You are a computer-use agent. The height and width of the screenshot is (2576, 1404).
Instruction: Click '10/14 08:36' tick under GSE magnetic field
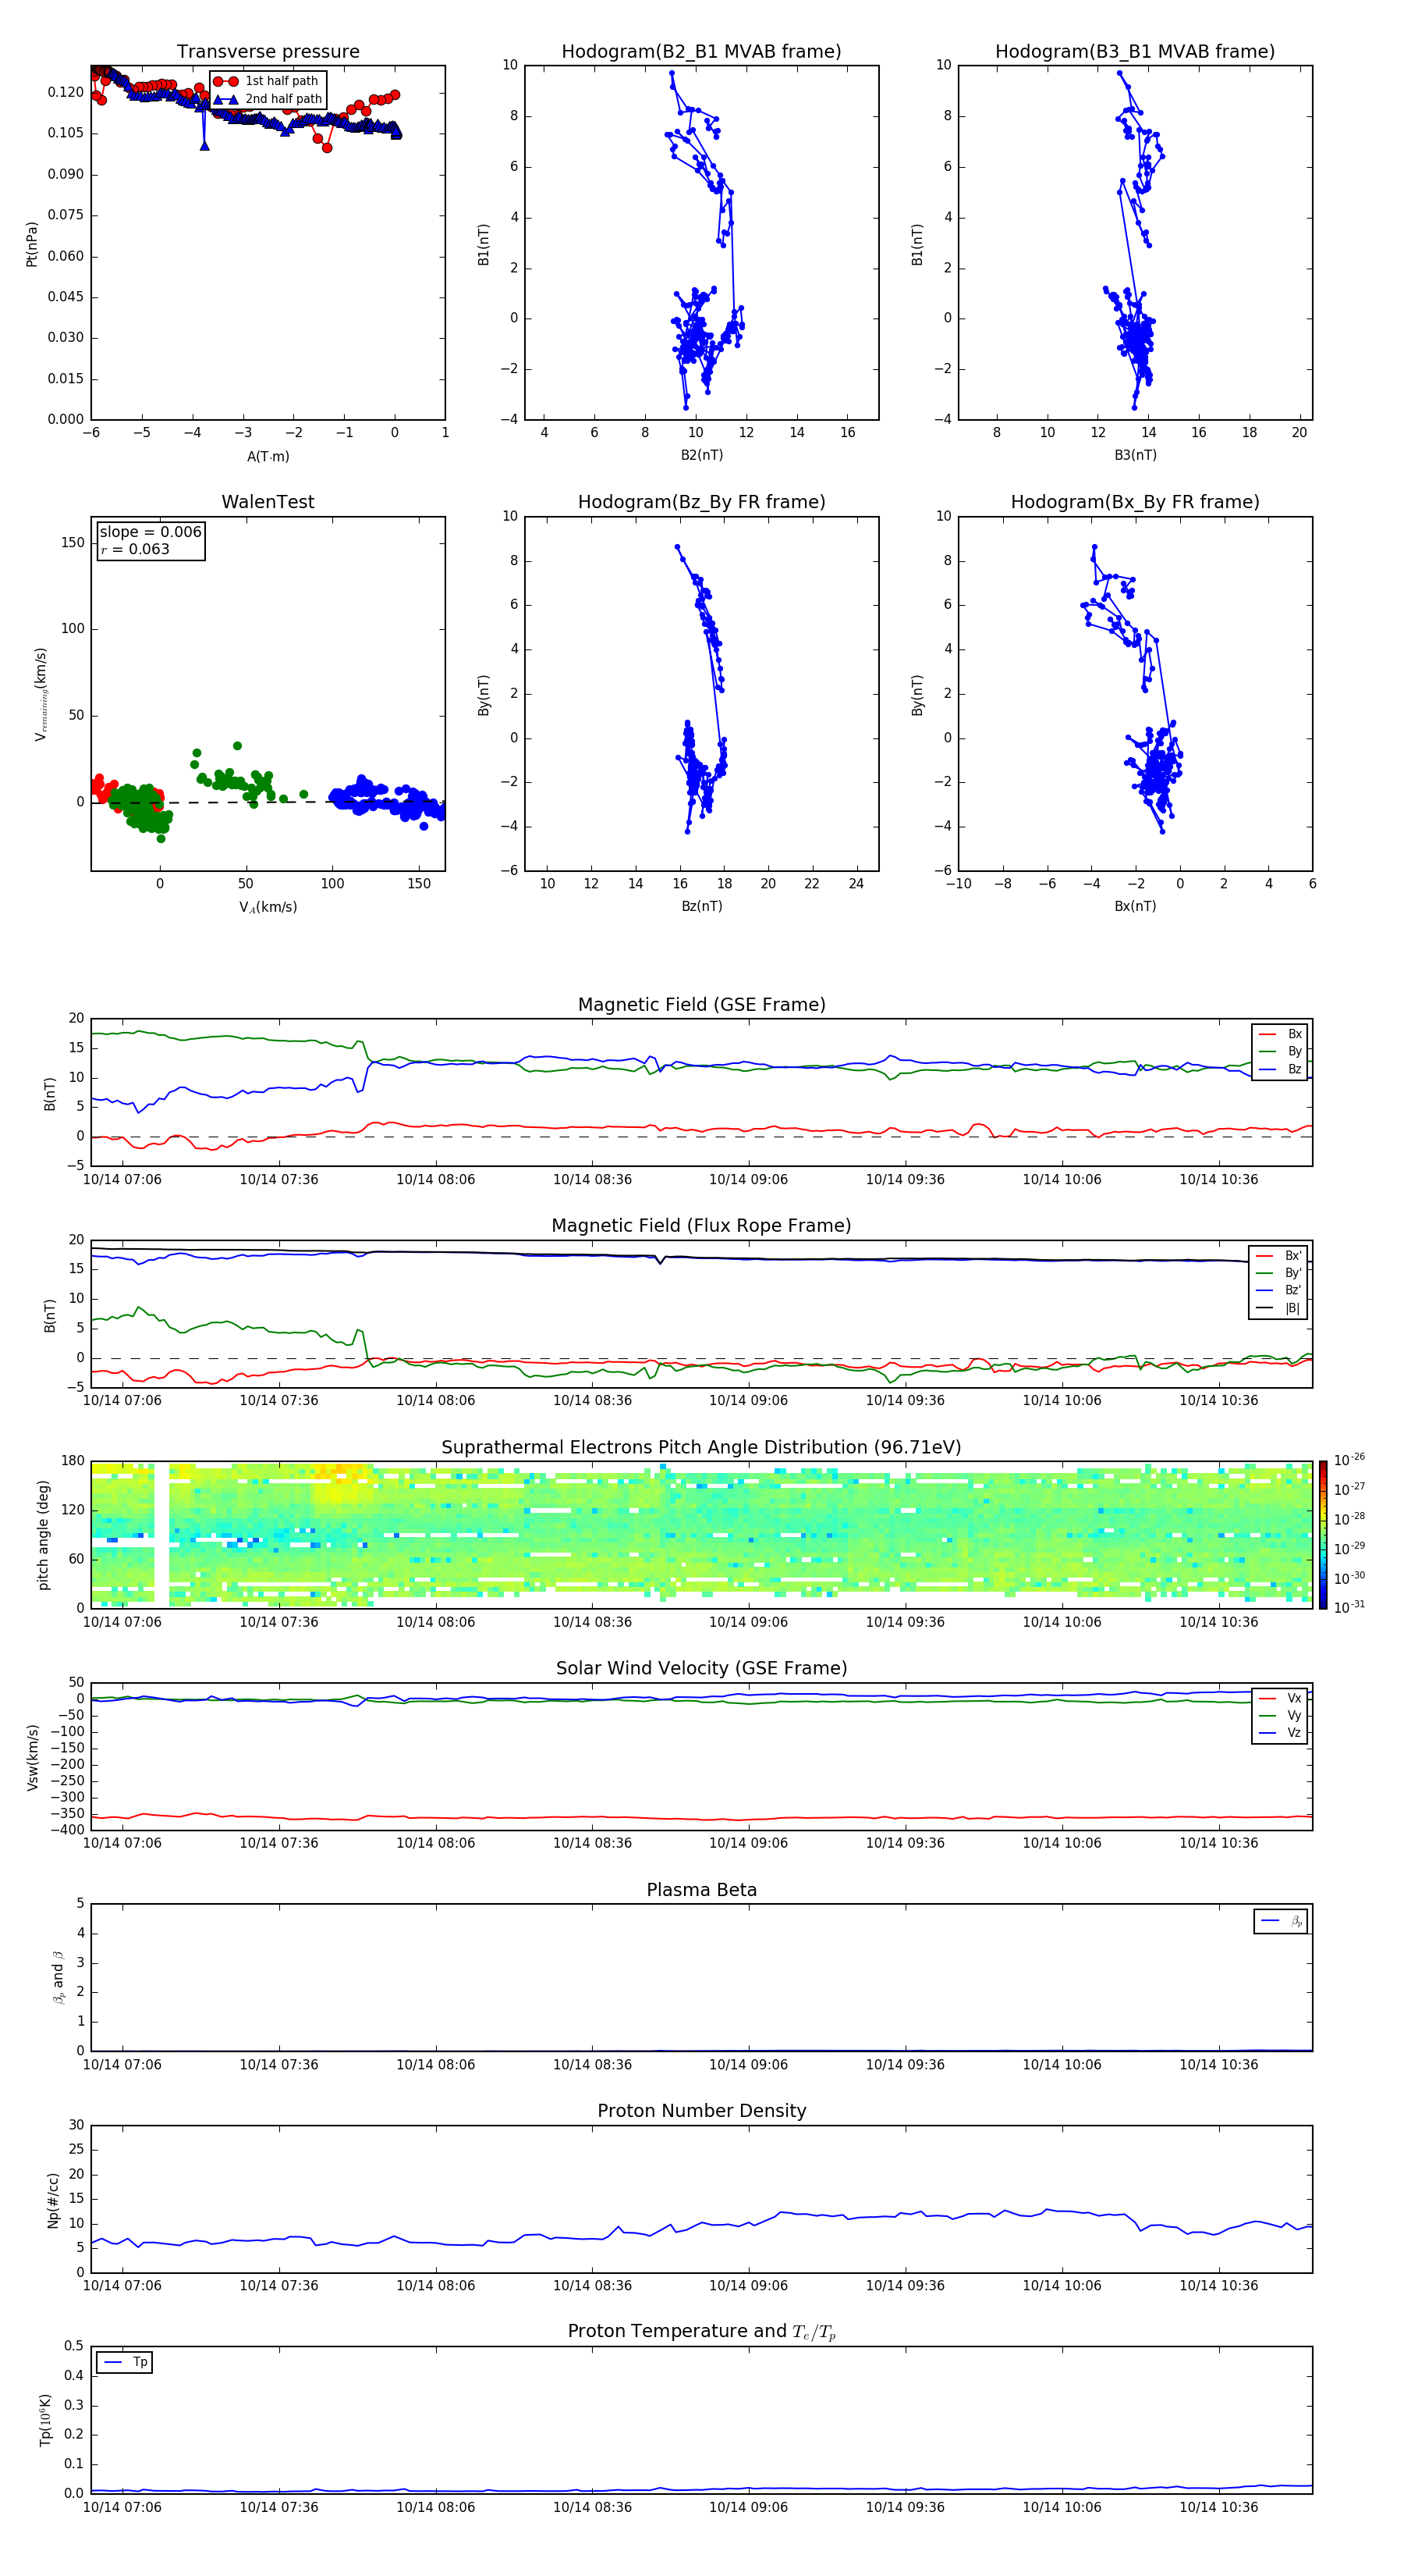click(x=591, y=1180)
